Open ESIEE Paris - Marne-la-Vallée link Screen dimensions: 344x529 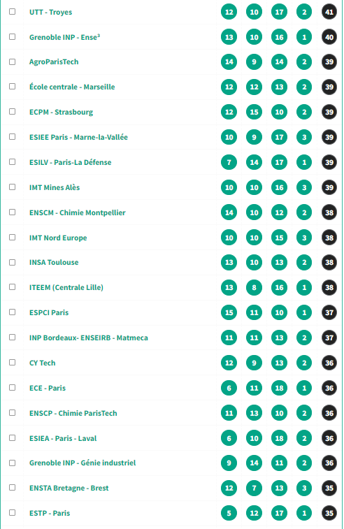point(78,137)
